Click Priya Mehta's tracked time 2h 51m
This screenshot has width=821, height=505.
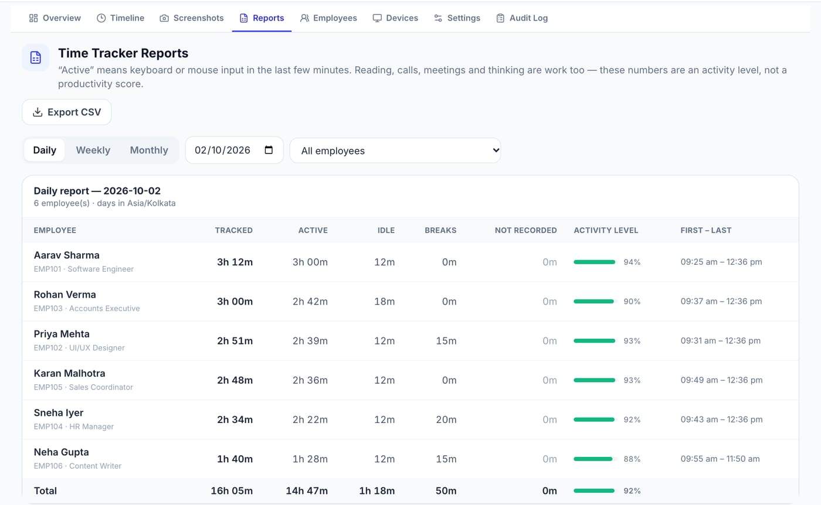pos(235,341)
